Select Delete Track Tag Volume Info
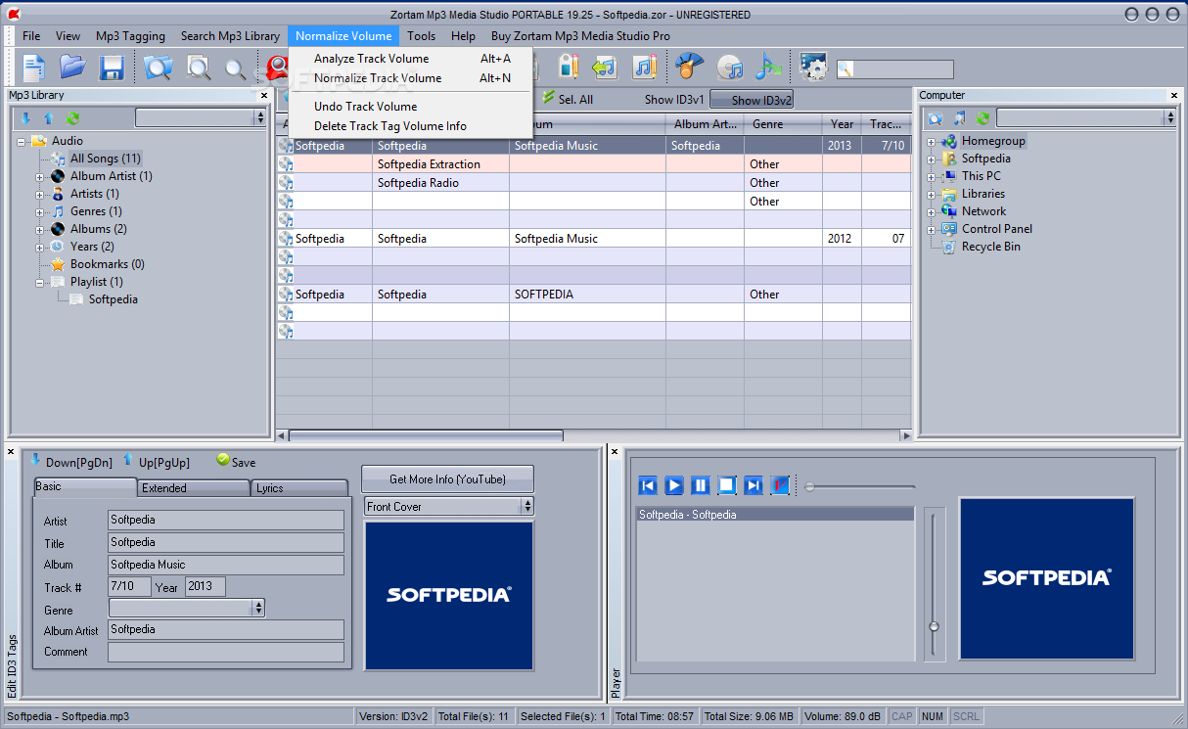The width and height of the screenshot is (1188, 729). pos(412,126)
